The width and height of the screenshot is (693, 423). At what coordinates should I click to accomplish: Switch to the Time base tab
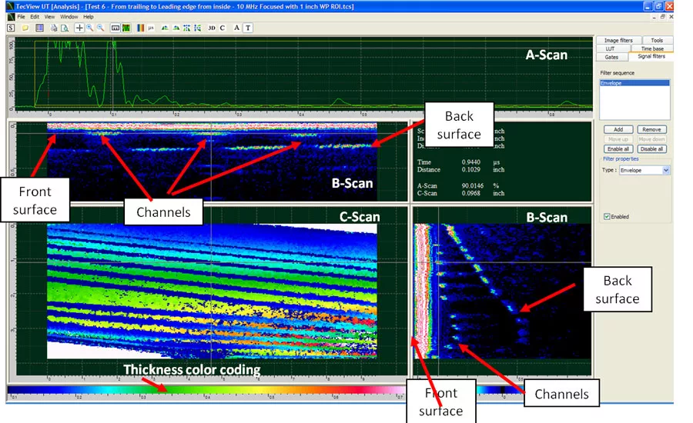pos(652,48)
